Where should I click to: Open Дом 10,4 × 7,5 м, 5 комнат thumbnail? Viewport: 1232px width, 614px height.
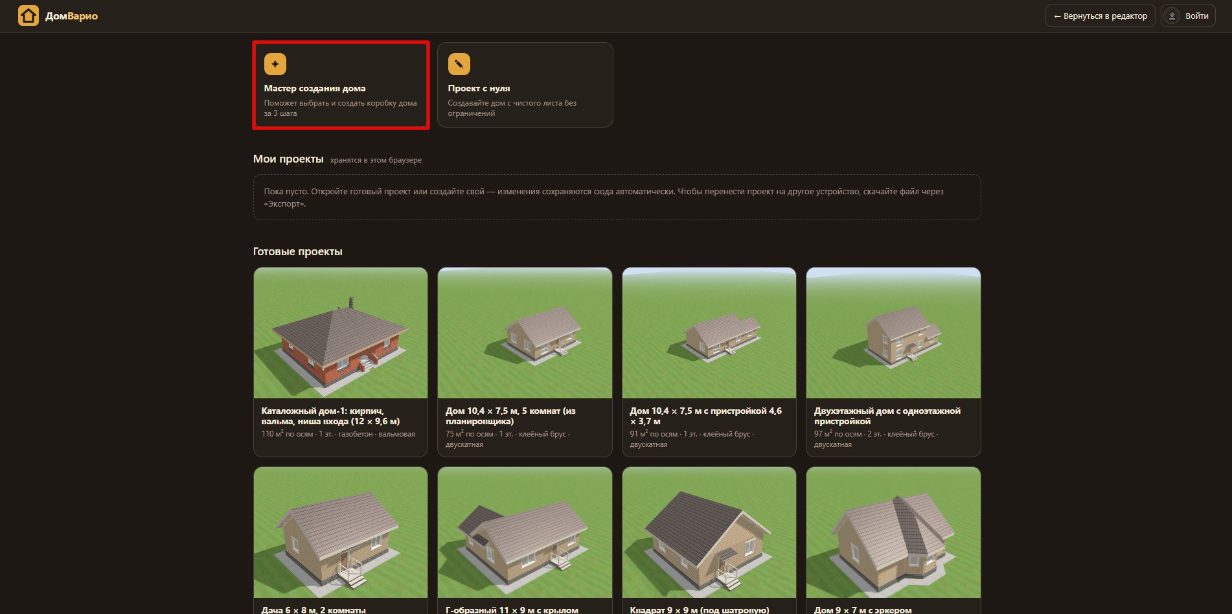pyautogui.click(x=525, y=333)
